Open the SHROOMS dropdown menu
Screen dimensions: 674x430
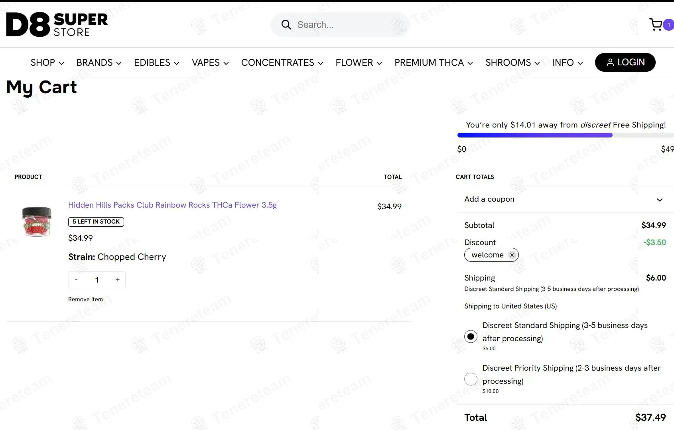[512, 63]
